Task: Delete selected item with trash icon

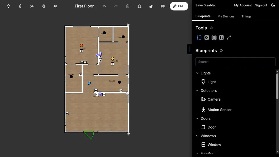Action: coord(128,6)
